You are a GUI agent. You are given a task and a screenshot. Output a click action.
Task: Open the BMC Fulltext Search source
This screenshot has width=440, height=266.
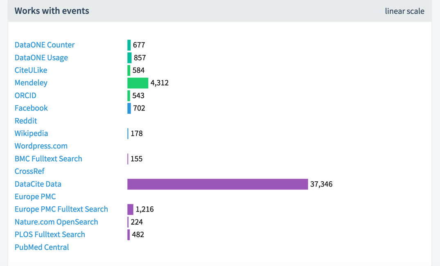[48, 159]
